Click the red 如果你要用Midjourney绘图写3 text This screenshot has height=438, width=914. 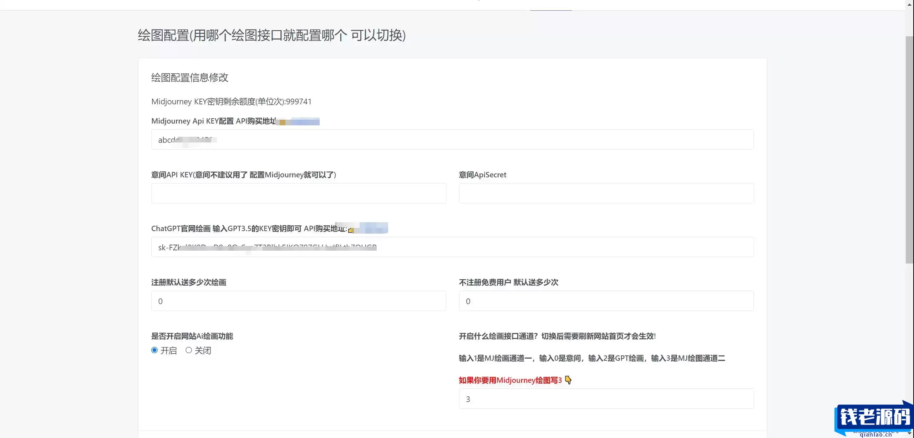coord(510,380)
